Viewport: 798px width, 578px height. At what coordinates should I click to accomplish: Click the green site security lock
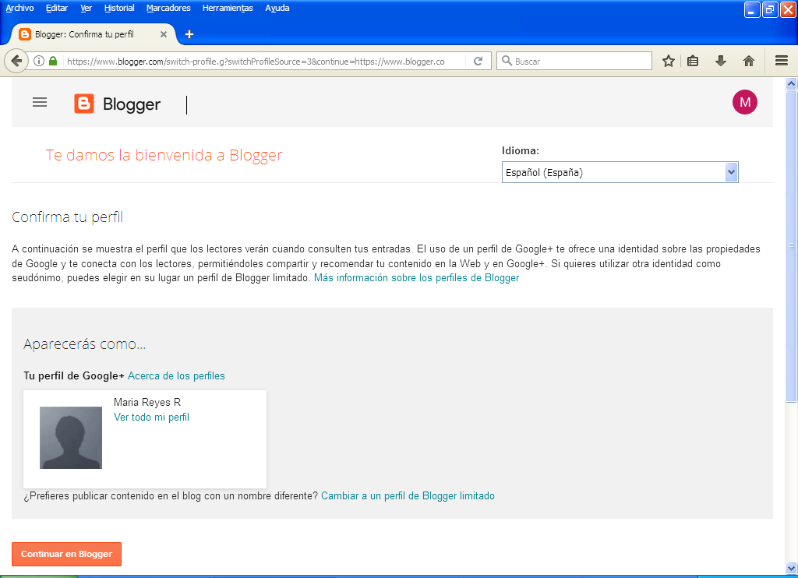53,60
